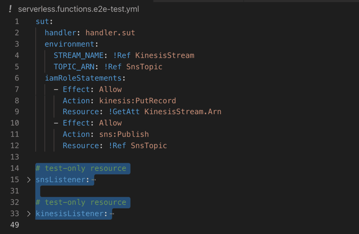Screen dimensions: 359x234
Task: Click the 'environment' key
Action: click(x=69, y=44)
